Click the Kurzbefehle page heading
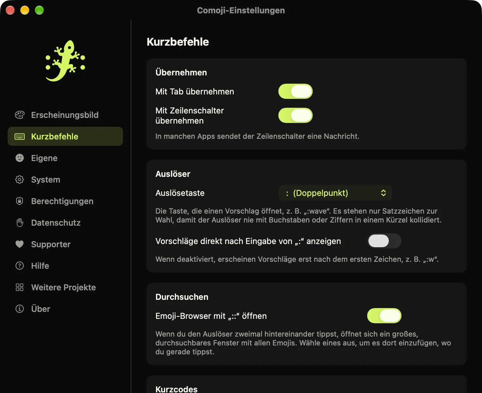Screen dimensions: 482x393 click(178, 42)
